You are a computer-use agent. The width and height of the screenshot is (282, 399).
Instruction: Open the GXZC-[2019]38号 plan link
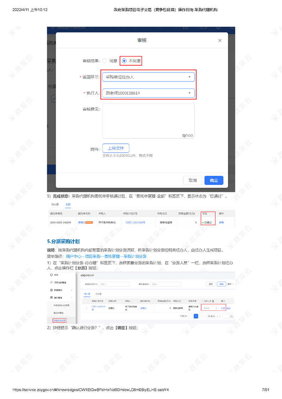coord(135,222)
